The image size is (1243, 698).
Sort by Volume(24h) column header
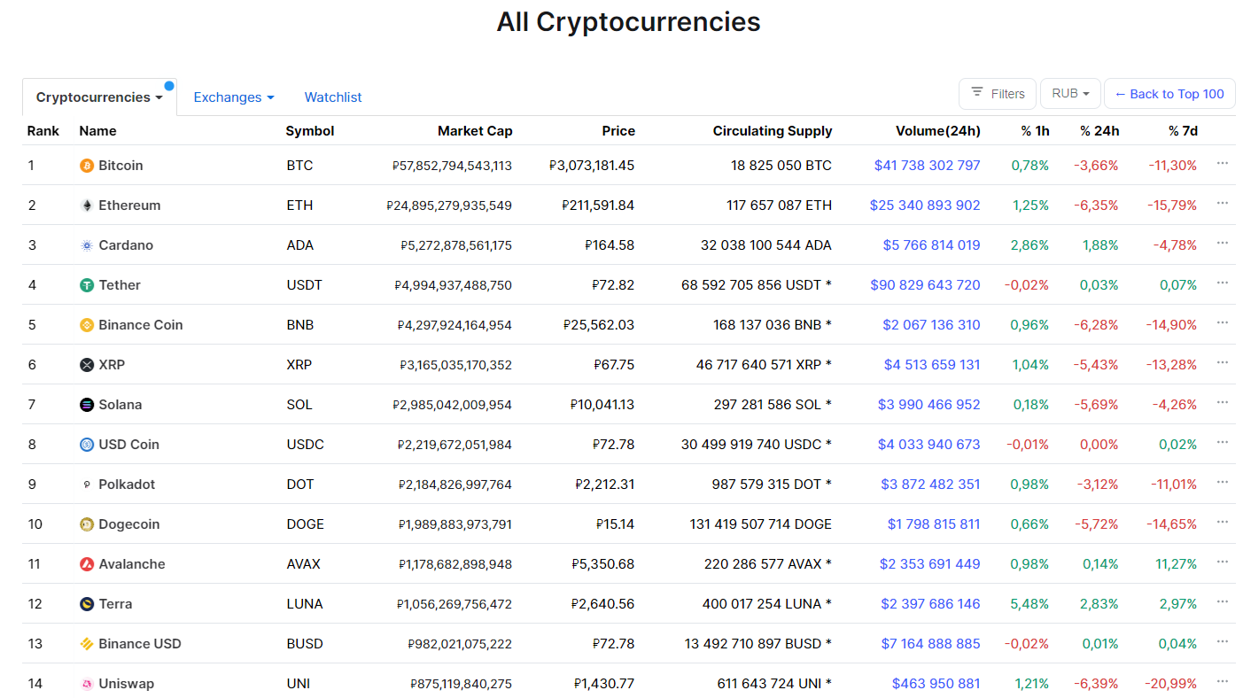pos(938,131)
